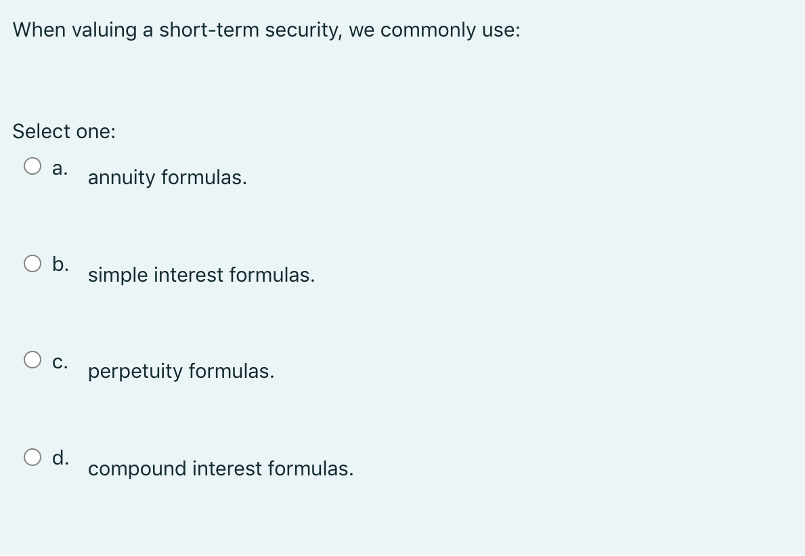Click the text 'compound interest formulas.'
This screenshot has width=805, height=556.
click(221, 469)
